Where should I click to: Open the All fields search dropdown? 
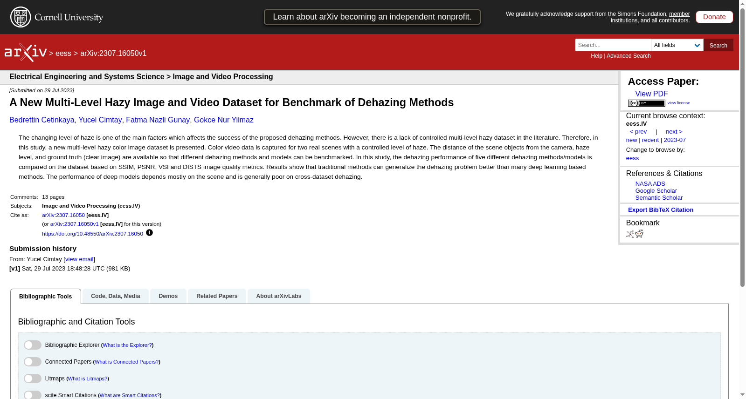(677, 45)
